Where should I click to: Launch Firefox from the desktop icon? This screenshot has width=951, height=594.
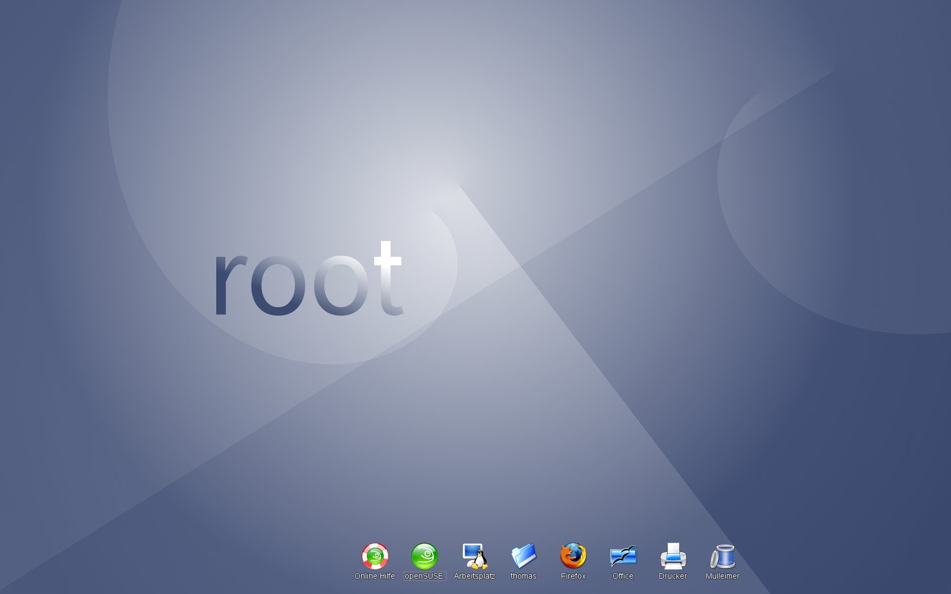573,556
